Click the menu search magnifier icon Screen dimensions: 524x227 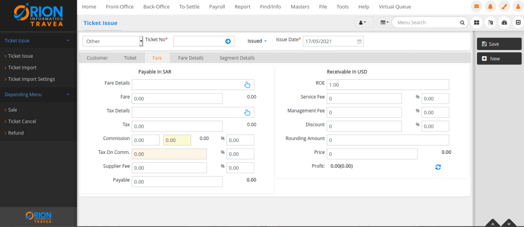[x=462, y=22]
